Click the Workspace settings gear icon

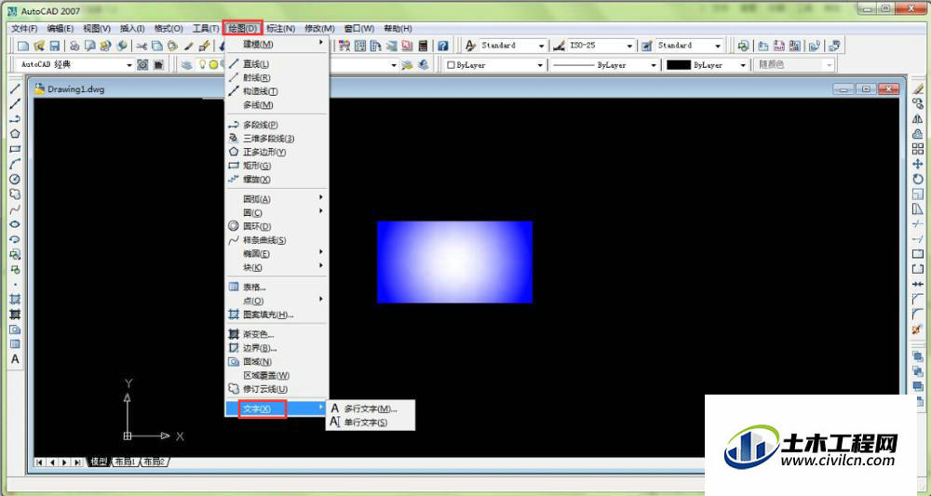tap(142, 64)
